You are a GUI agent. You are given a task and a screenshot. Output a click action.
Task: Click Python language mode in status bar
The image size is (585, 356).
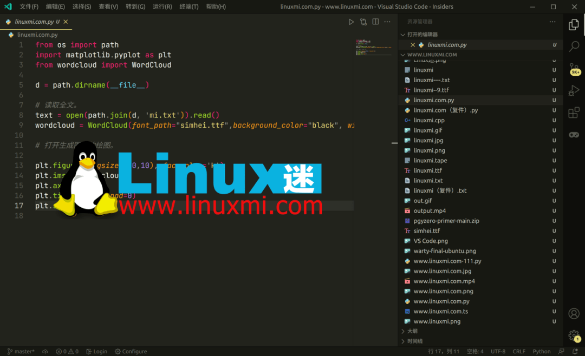[541, 351]
